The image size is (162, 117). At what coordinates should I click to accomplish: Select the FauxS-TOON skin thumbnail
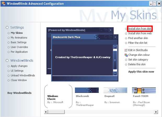click(144, 90)
